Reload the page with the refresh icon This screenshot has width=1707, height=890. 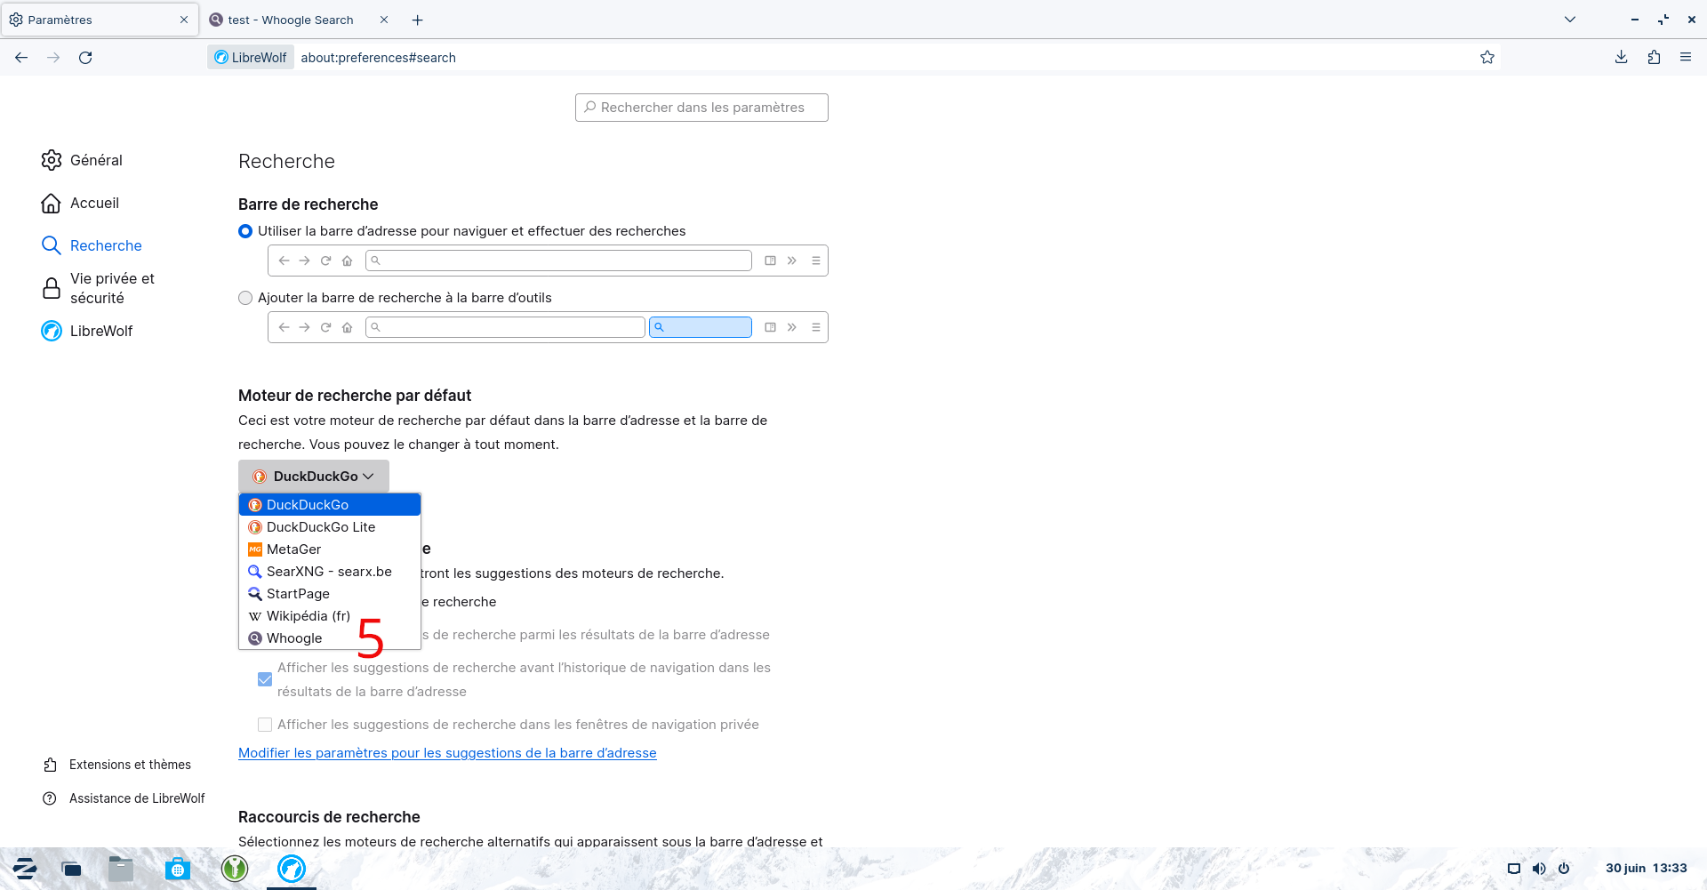point(85,58)
